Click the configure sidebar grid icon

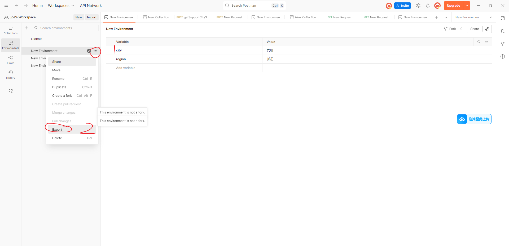click(11, 91)
